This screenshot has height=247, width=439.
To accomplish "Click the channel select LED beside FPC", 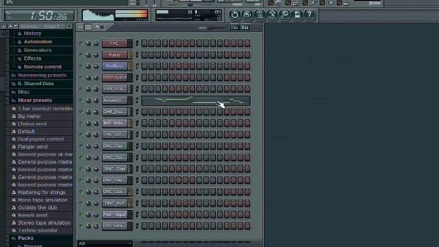I will point(137,43).
